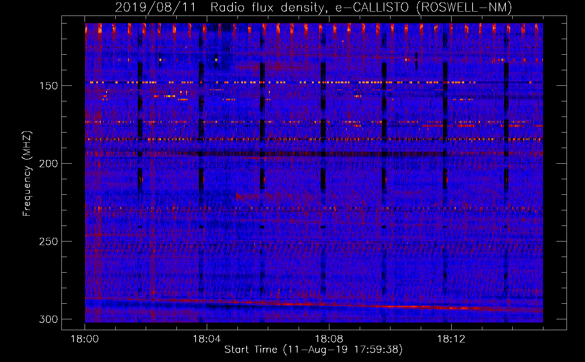Click the 'Start Time (11-Aug-19 17:59:38)' label

[313, 350]
